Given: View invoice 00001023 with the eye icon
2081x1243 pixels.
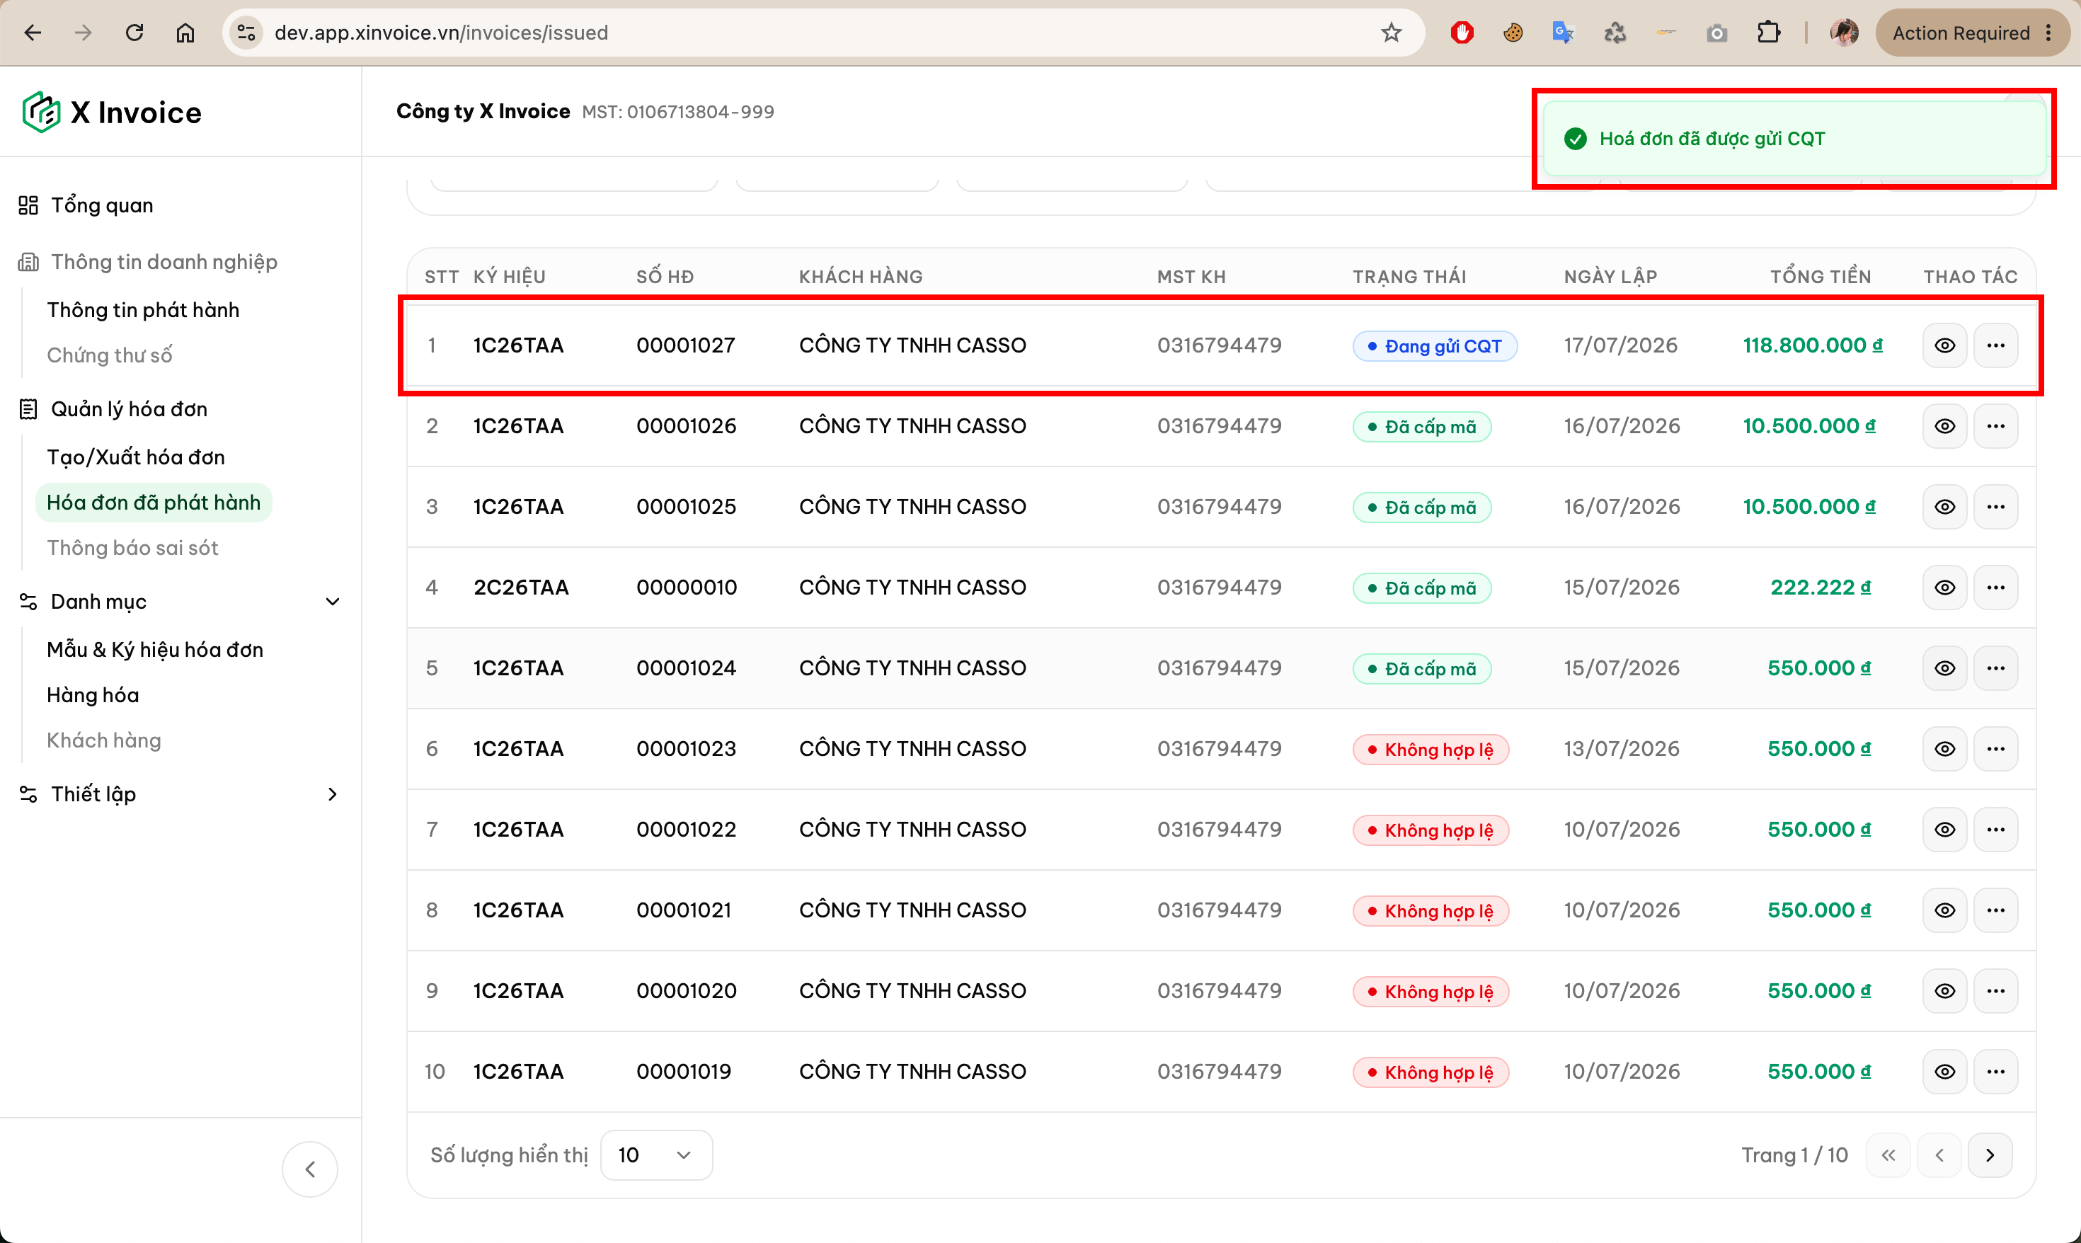Looking at the screenshot, I should [x=1944, y=749].
